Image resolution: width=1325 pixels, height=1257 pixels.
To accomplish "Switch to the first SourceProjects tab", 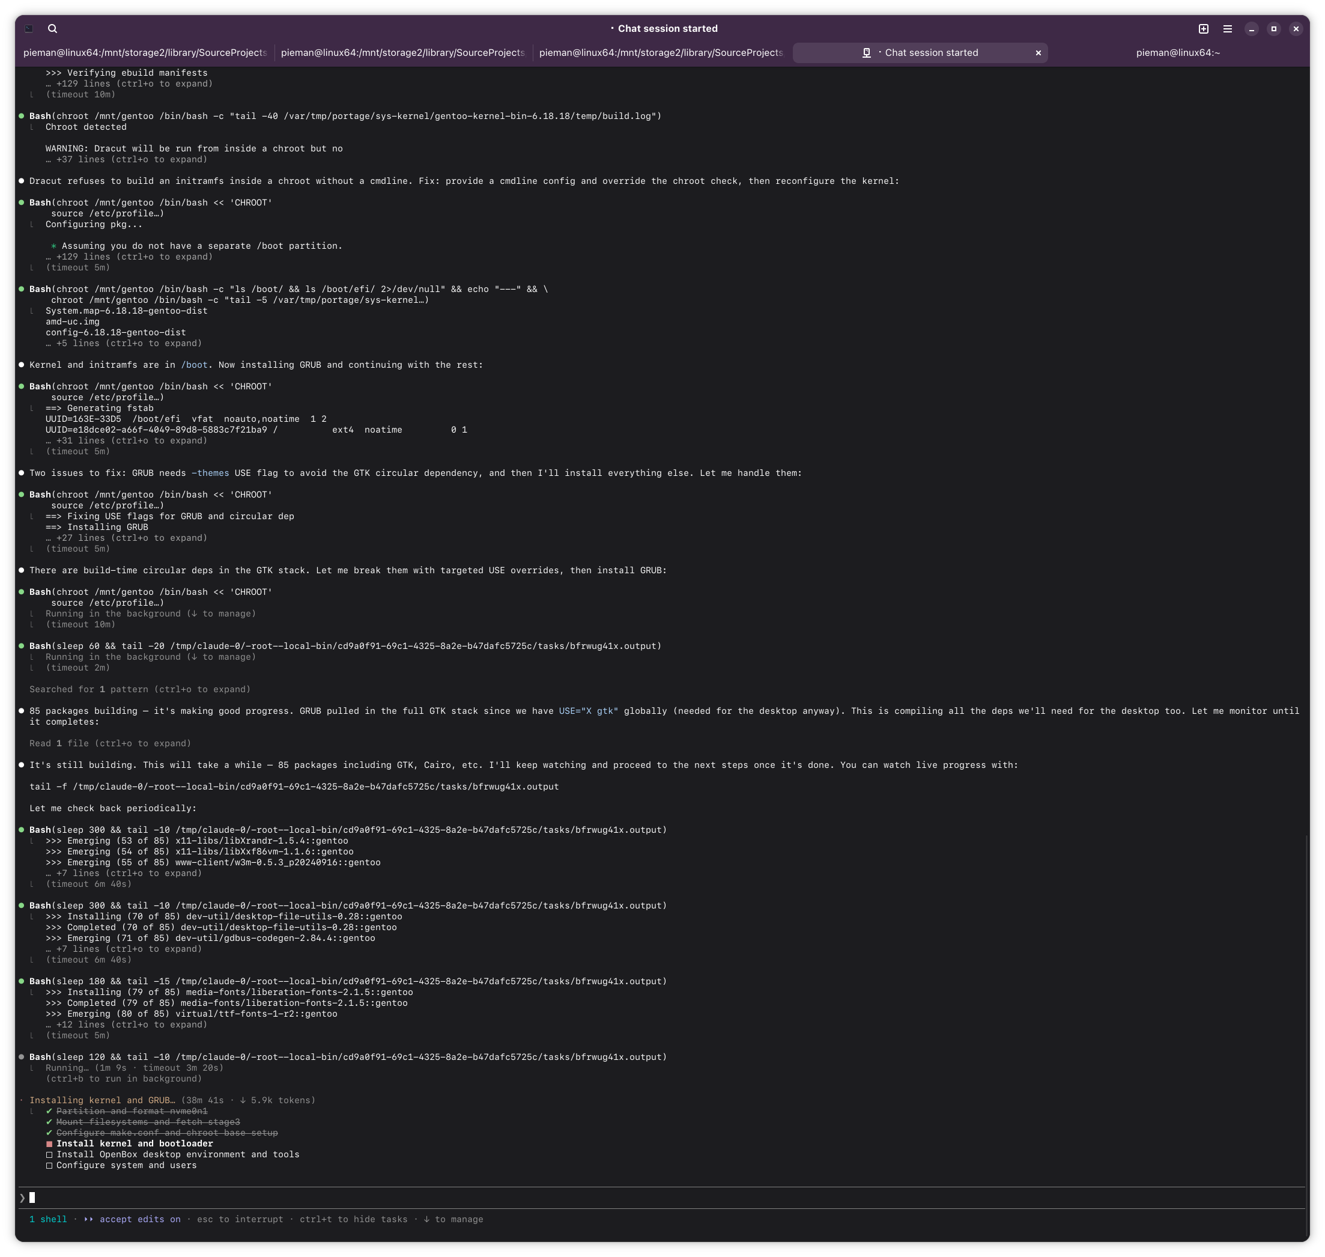I will click(145, 53).
